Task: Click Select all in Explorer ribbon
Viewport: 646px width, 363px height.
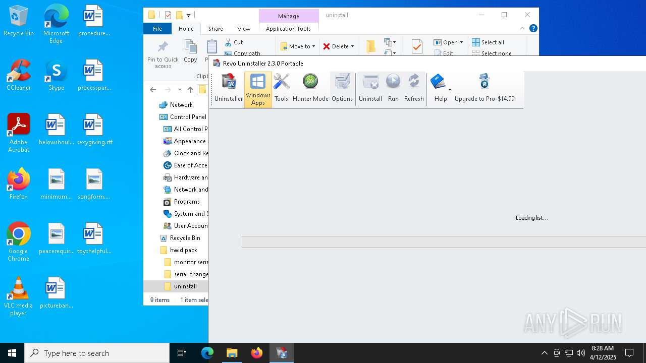Action: 488,42
